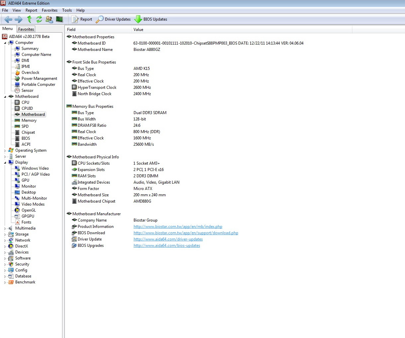Select the GPU tree item
The width and height of the screenshot is (405, 338).
point(25,180)
